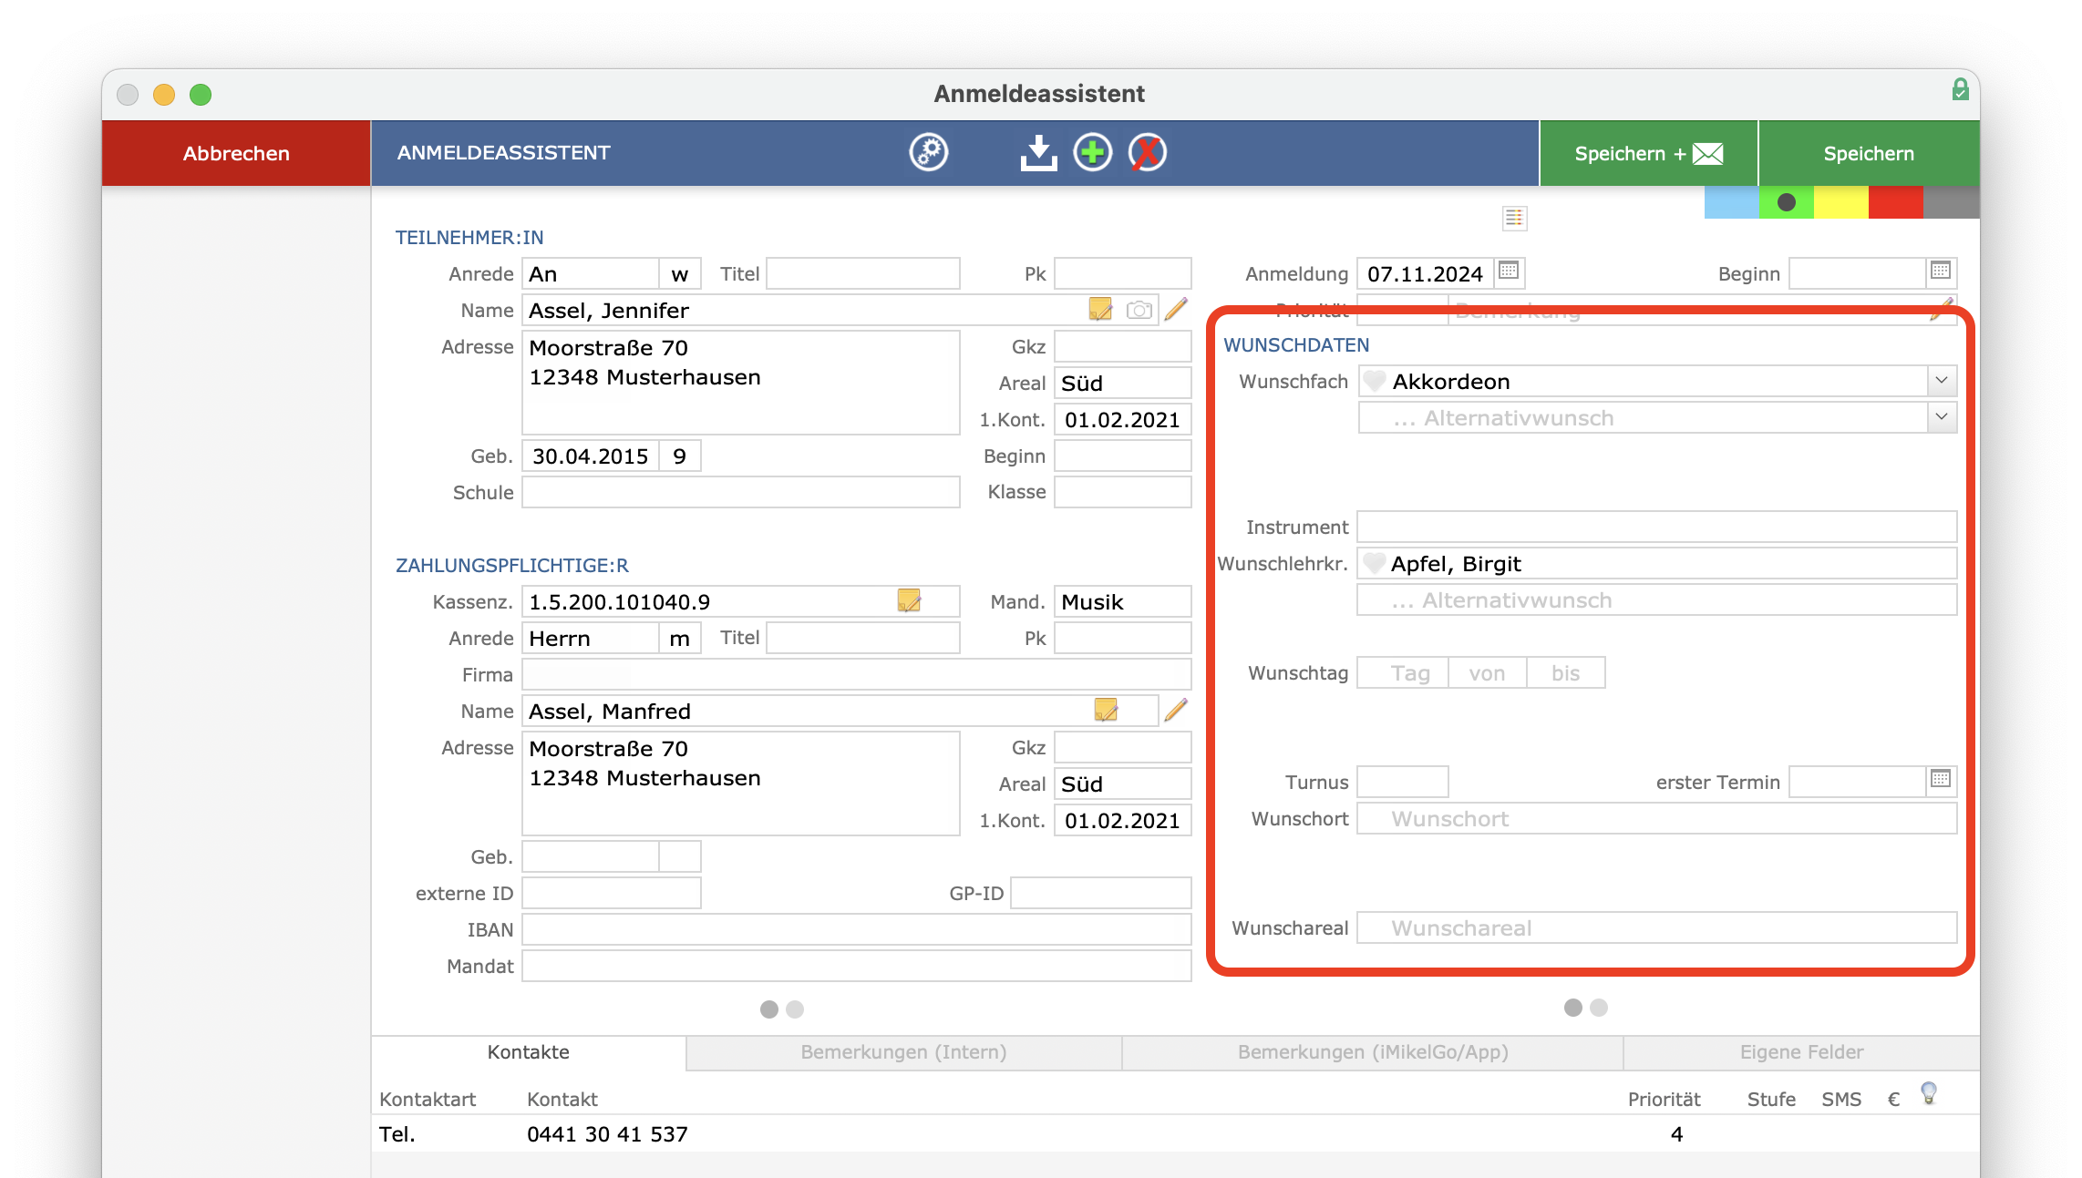The width and height of the screenshot is (2082, 1178).
Task: Go to first page dot under payer form
Action: [769, 1009]
